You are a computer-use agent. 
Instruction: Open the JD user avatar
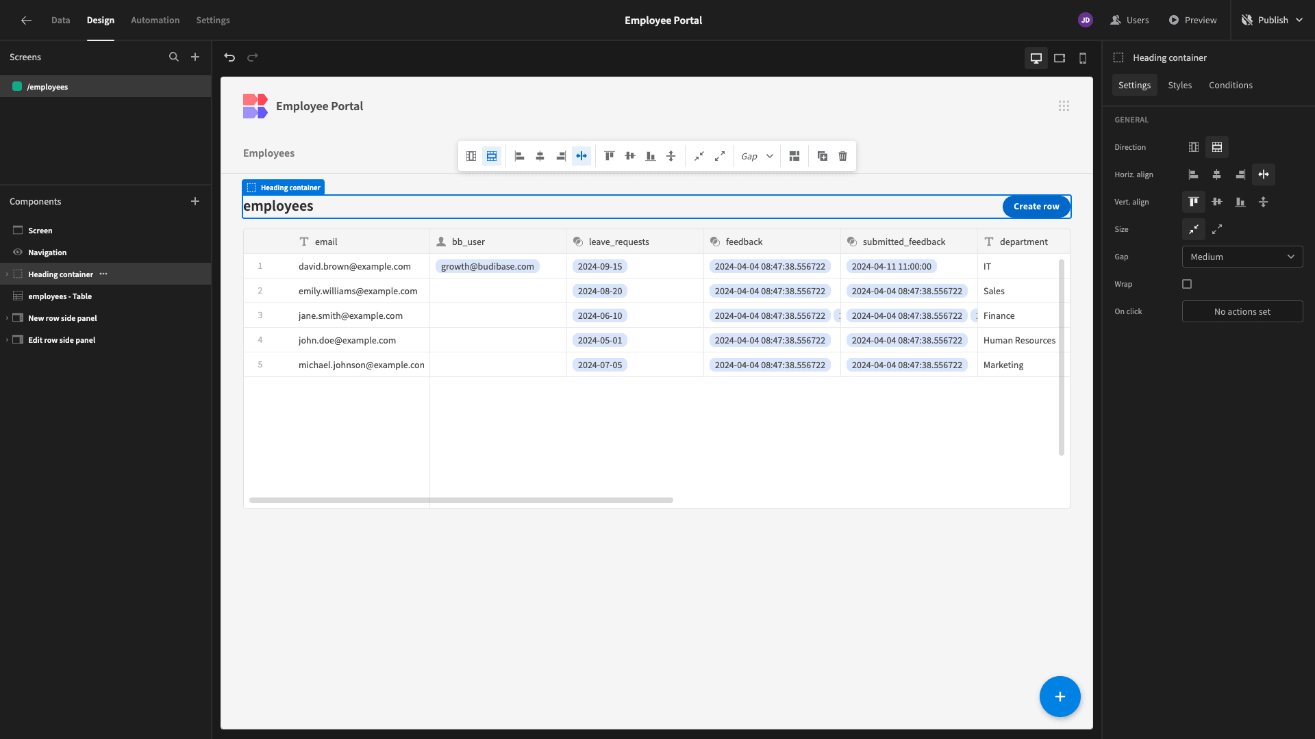[1086, 21]
